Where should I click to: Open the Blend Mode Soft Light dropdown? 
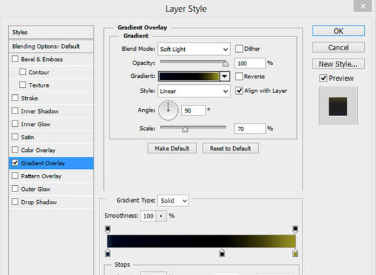[x=194, y=49]
